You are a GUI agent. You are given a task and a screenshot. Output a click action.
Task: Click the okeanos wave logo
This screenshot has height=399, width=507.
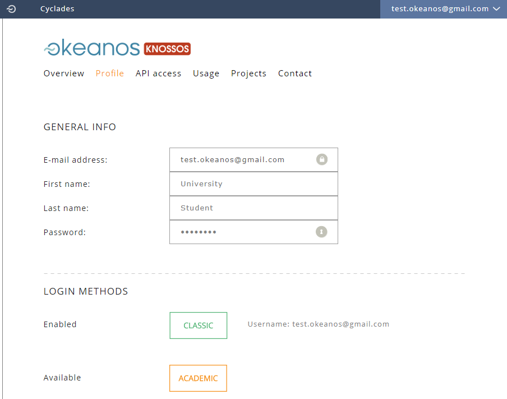[92, 48]
